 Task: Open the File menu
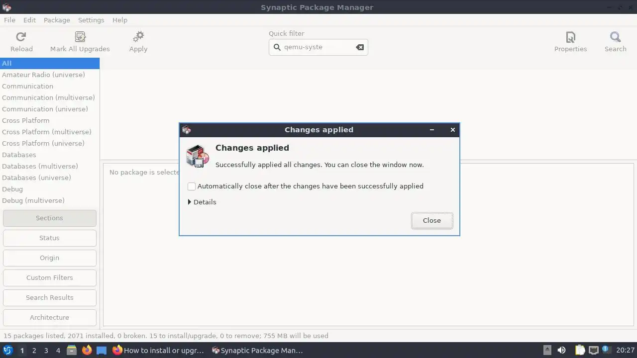coord(9,20)
